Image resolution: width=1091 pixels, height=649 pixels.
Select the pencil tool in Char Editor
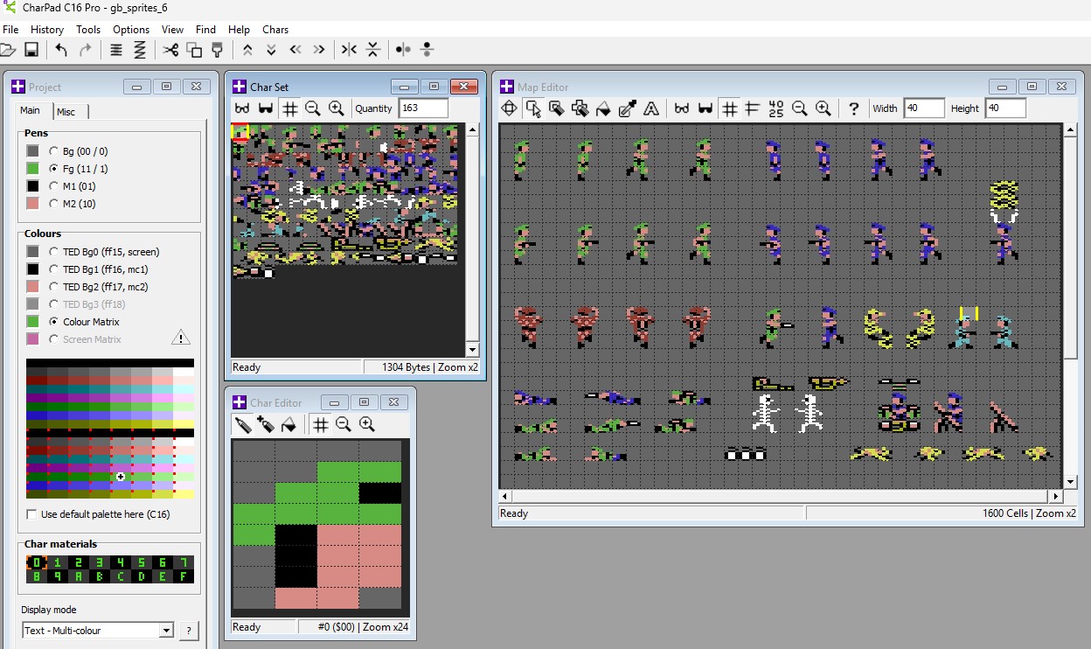[x=243, y=424]
